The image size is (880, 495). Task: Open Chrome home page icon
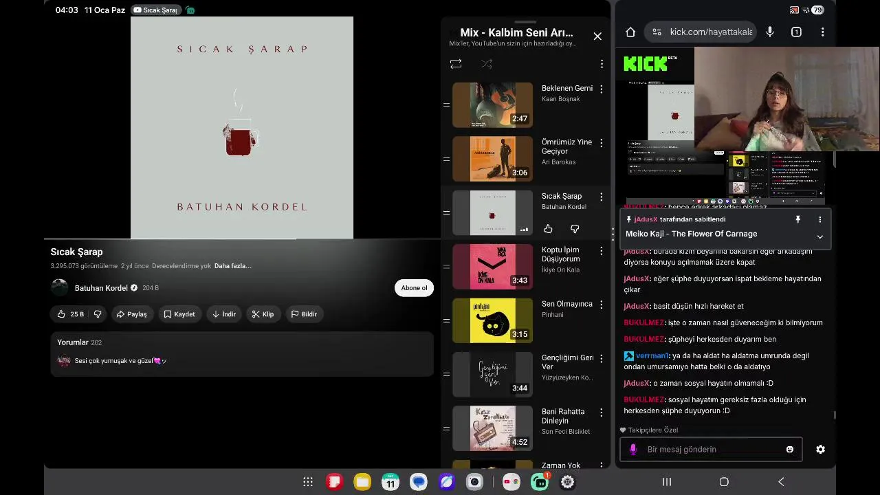coord(630,32)
